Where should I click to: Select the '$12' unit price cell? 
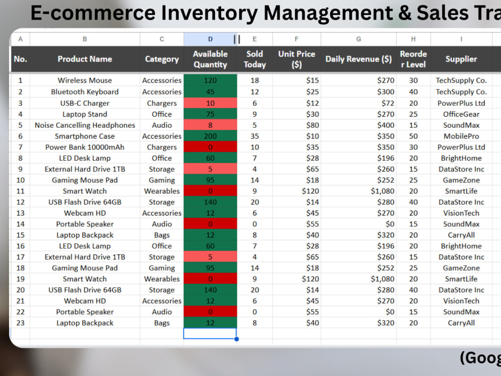[297, 103]
